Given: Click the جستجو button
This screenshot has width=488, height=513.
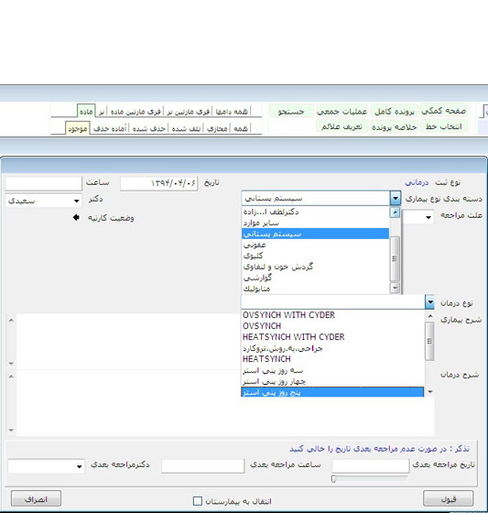Looking at the screenshot, I should (291, 111).
